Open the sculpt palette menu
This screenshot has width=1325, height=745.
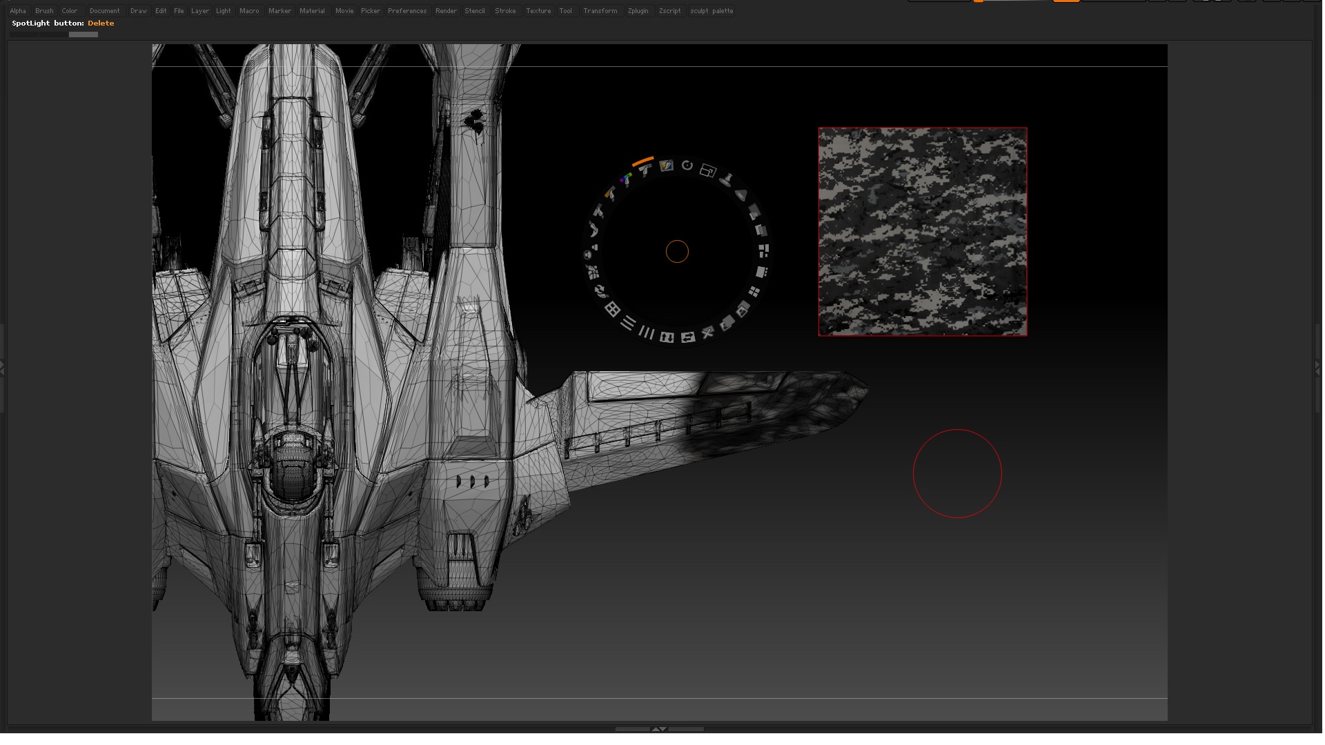click(711, 11)
